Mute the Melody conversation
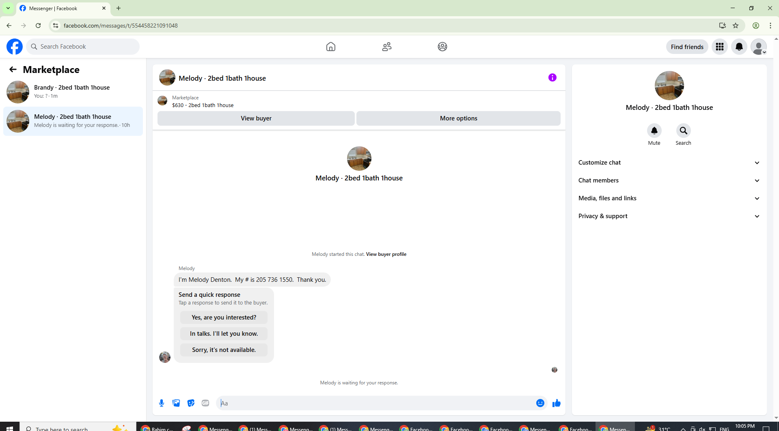The height and width of the screenshot is (431, 779). coord(654,131)
